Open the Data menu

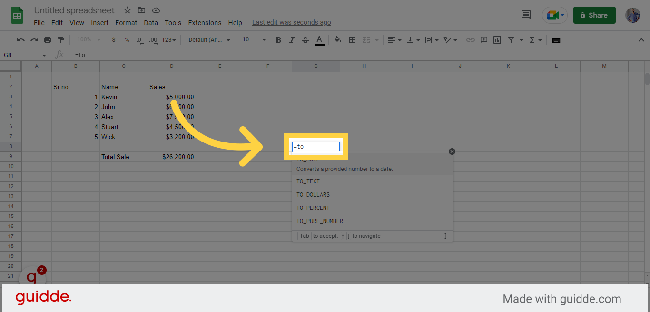click(x=151, y=23)
